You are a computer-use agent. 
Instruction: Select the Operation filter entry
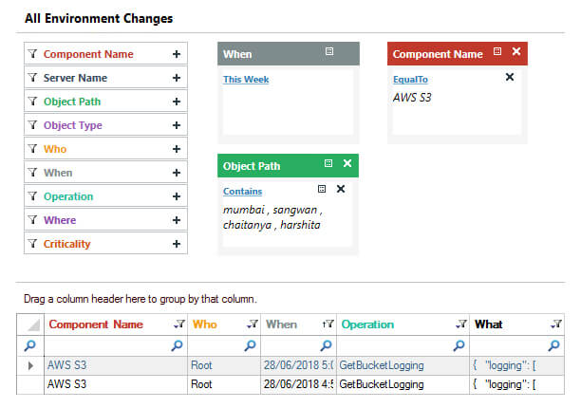coord(105,196)
